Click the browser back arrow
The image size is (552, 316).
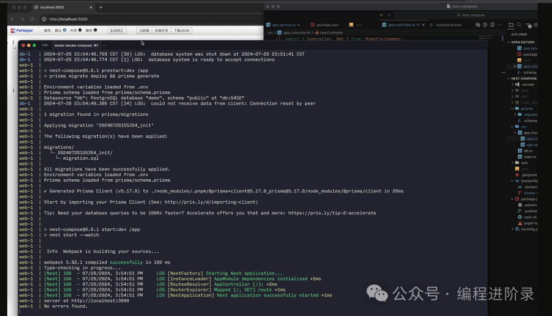tap(13, 19)
